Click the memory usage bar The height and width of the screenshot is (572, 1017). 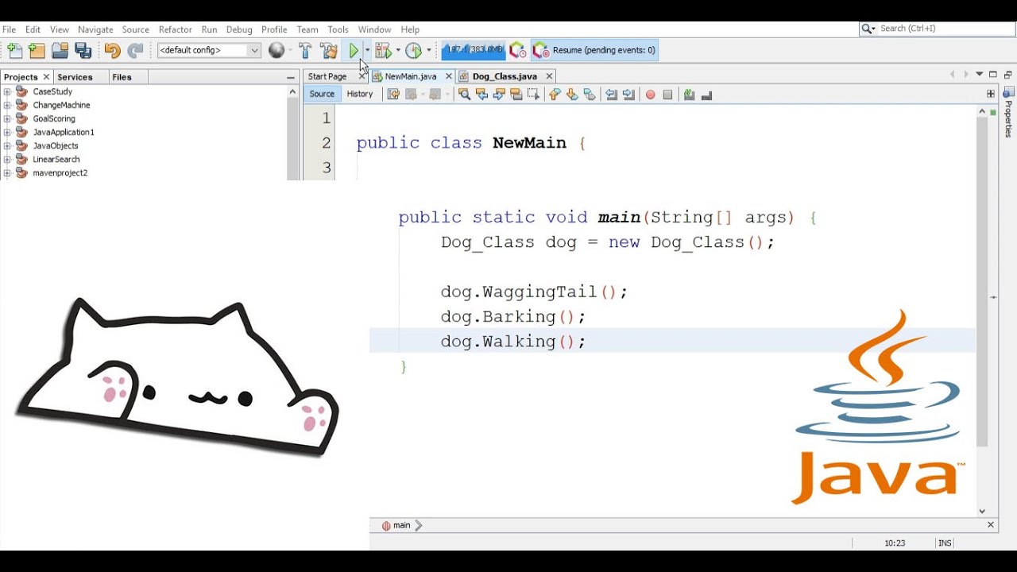click(474, 50)
